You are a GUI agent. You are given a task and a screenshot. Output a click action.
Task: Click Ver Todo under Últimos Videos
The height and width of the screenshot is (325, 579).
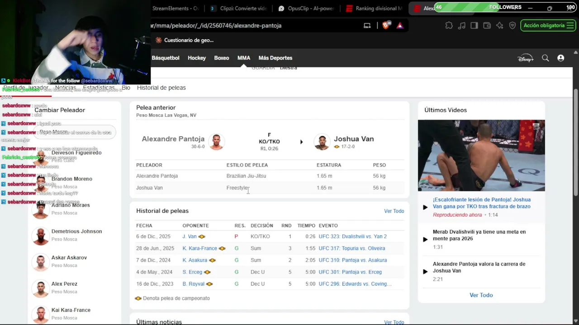(x=481, y=295)
